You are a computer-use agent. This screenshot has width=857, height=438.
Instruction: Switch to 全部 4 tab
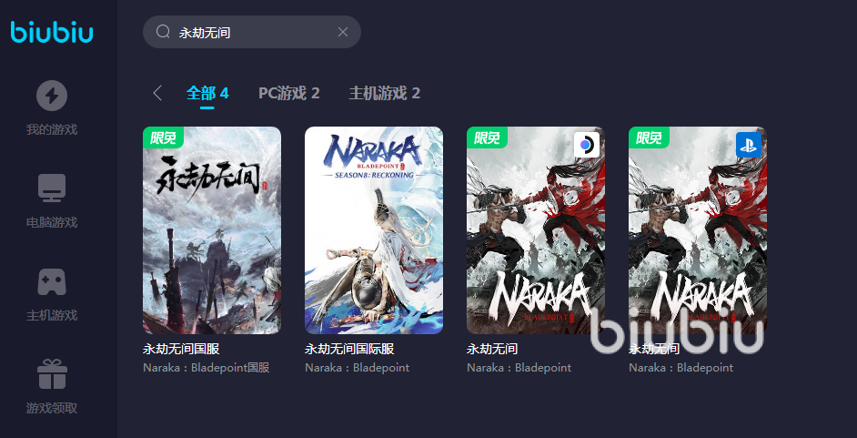pyautogui.click(x=207, y=94)
